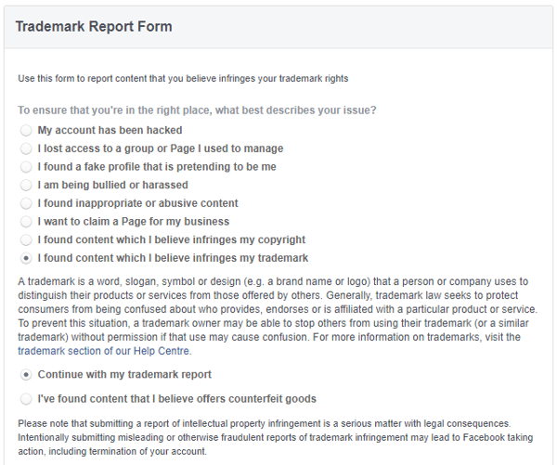The width and height of the screenshot is (557, 465).
Task: Choose the counterfeit goods radio option
Action: pyautogui.click(x=26, y=399)
